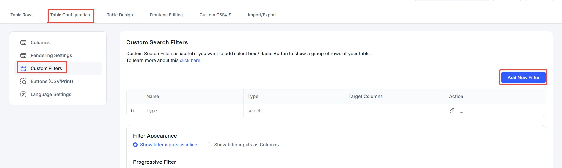Follow the 'click here' documentation link
The width and height of the screenshot is (562, 168).
pyautogui.click(x=190, y=60)
